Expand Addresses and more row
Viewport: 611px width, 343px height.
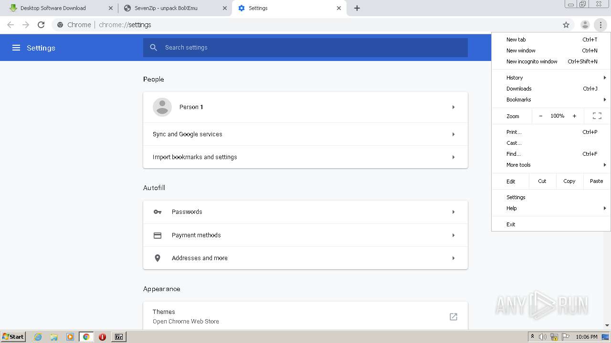pos(305,258)
